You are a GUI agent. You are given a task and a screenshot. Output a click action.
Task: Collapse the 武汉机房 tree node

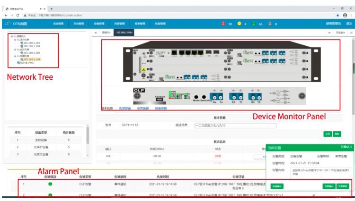(x=15, y=50)
